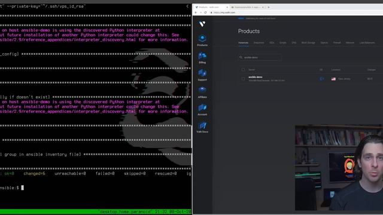Viewport: 383px width, 215px height.
Task: Click the webcam video overlay
Action: [x=339, y=168]
